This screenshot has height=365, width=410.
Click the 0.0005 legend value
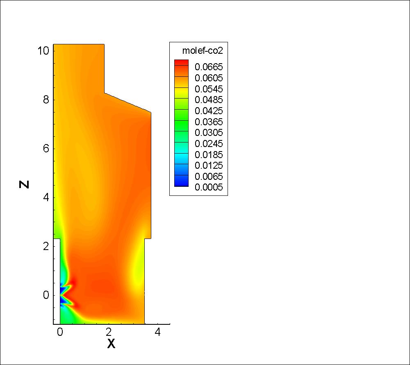209,188
